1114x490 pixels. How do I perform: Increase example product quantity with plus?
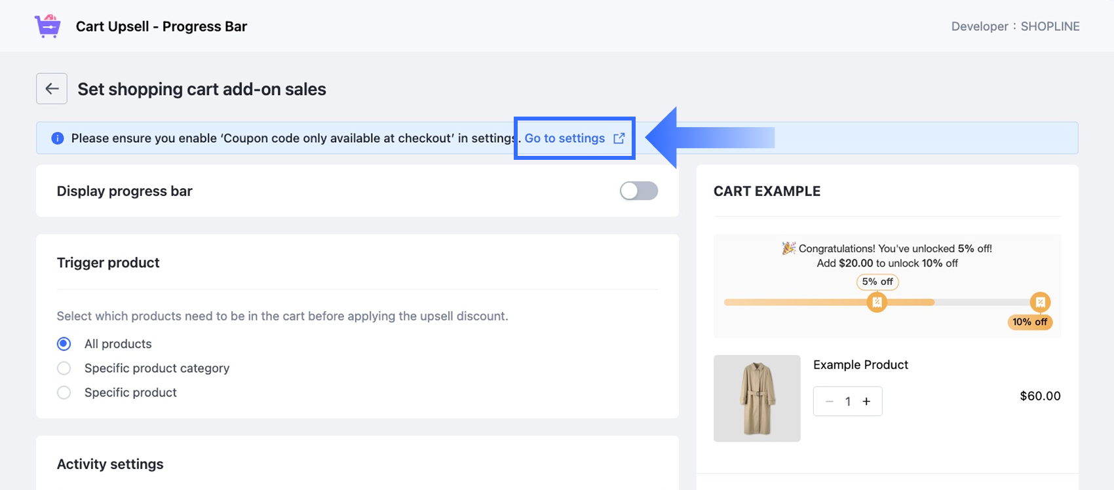click(866, 402)
